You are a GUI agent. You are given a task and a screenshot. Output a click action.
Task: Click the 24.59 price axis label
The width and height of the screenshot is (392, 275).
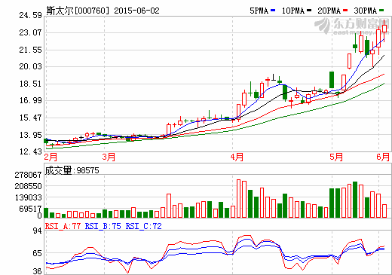pyautogui.click(x=30, y=15)
